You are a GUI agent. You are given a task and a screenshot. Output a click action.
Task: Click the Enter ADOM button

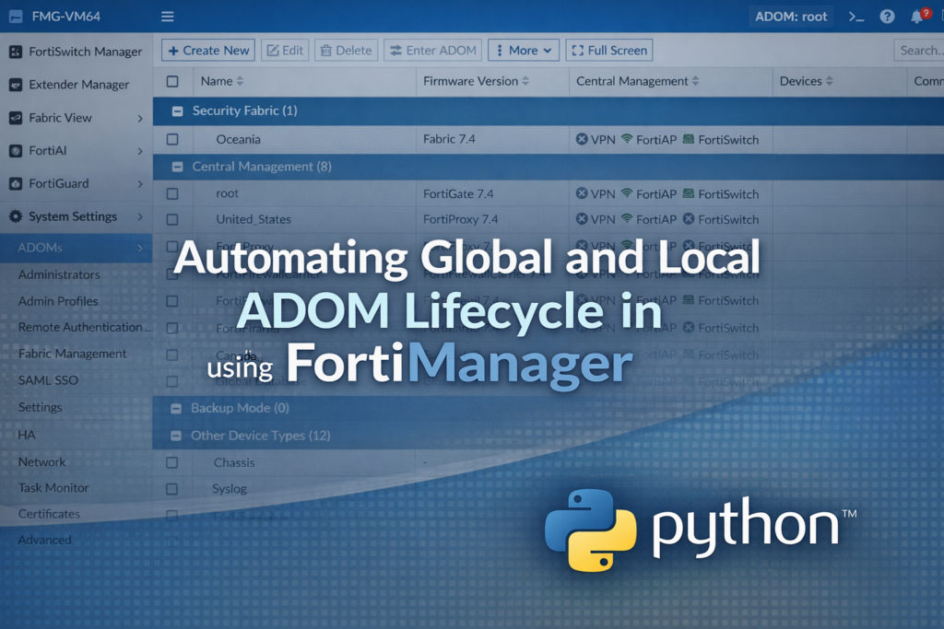click(433, 51)
